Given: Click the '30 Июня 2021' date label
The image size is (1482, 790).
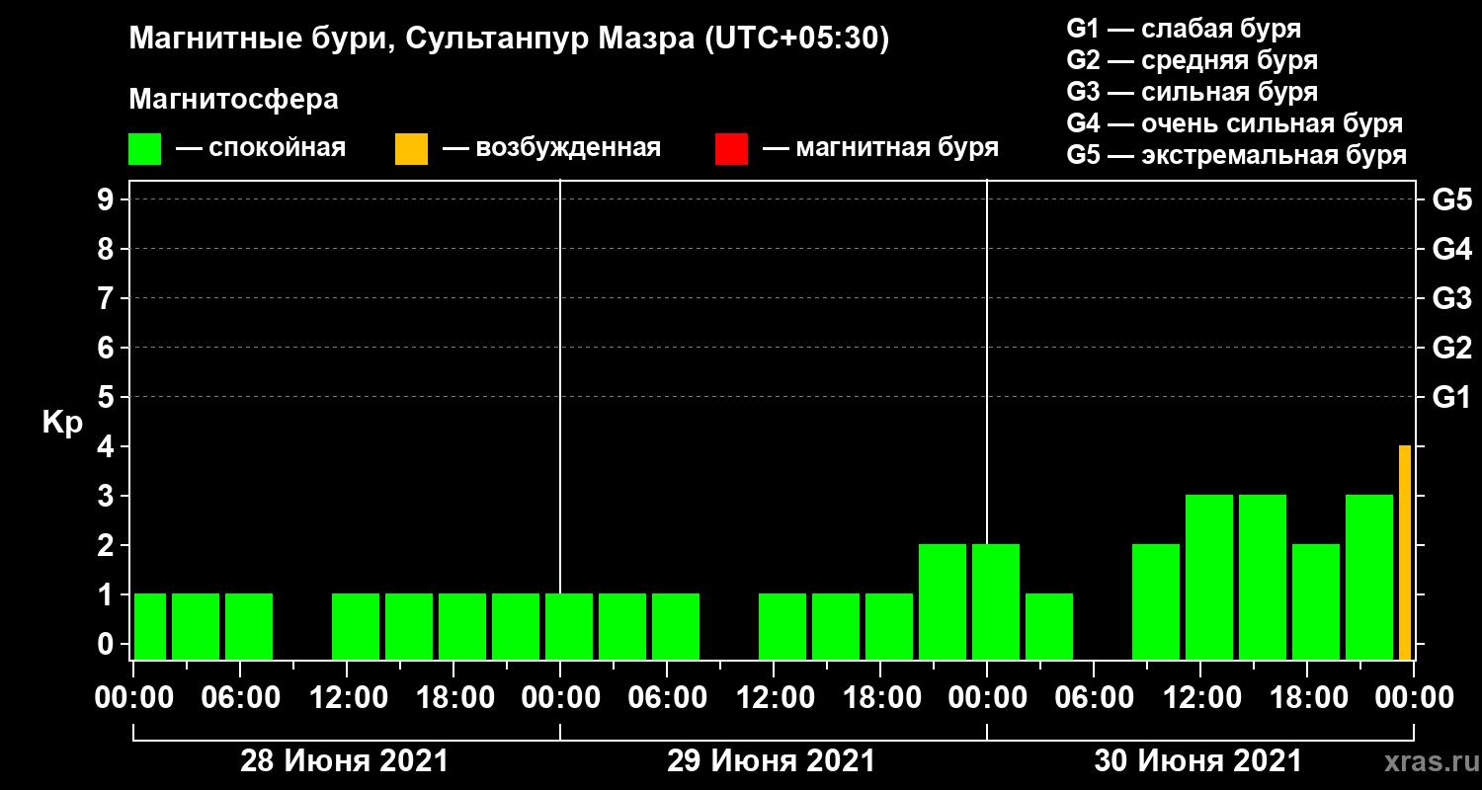Looking at the screenshot, I should (x=1198, y=761).
